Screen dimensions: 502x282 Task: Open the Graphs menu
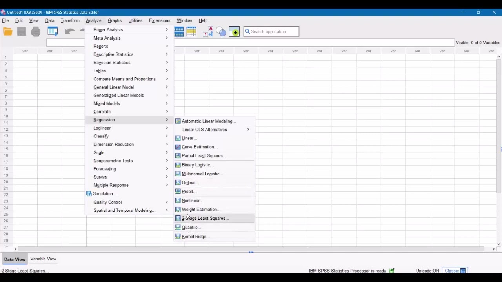click(115, 20)
